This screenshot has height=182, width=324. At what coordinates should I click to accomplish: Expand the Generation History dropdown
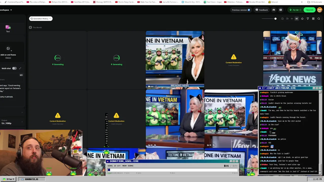41,19
